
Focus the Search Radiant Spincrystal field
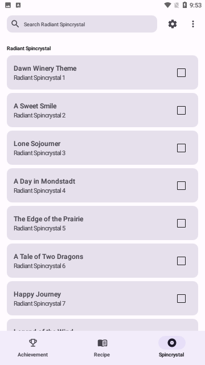82,24
